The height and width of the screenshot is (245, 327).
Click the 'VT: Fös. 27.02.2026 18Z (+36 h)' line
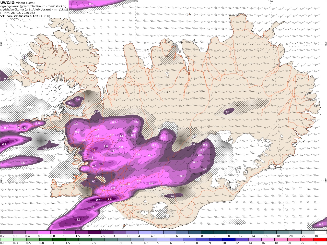(25, 16)
